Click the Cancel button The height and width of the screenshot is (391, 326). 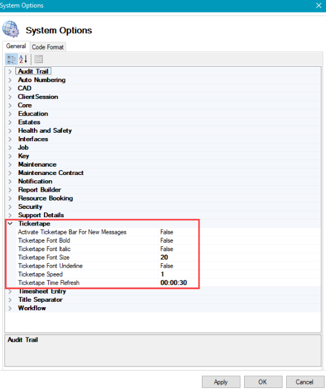point(305,382)
